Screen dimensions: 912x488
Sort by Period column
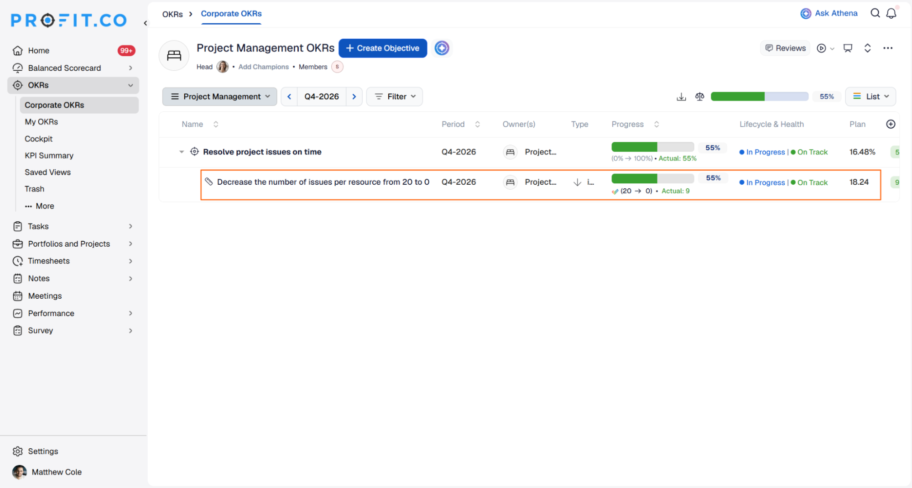(x=477, y=124)
